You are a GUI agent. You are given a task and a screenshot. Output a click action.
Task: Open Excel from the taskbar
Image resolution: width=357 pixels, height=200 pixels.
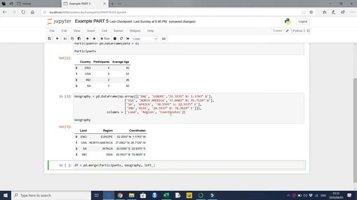coord(166,195)
